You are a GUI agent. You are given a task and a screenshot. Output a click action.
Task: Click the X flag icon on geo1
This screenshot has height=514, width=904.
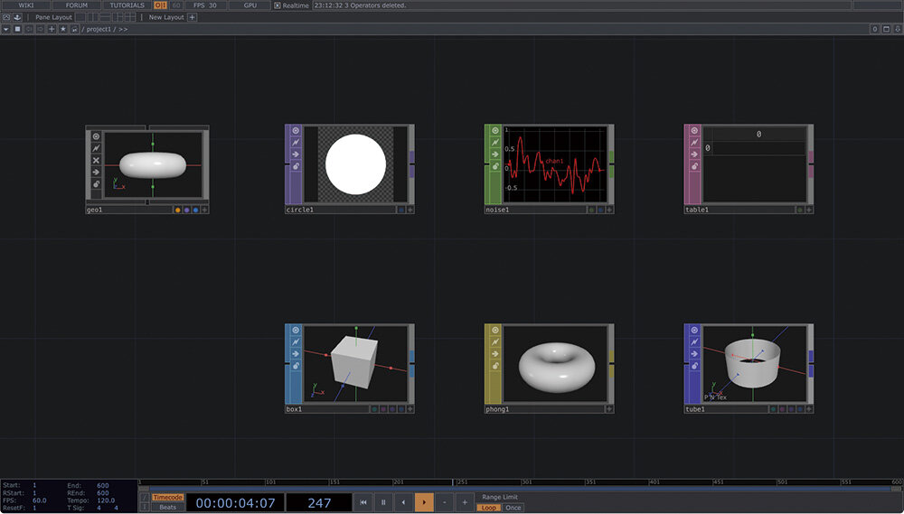96,159
